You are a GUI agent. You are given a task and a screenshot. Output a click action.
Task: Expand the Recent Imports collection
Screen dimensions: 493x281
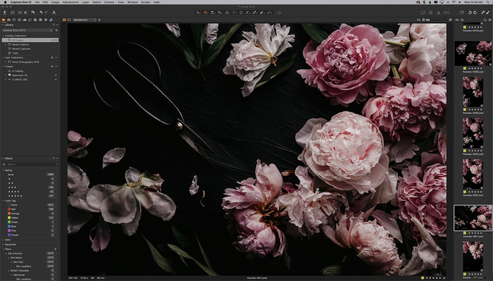tap(5, 44)
